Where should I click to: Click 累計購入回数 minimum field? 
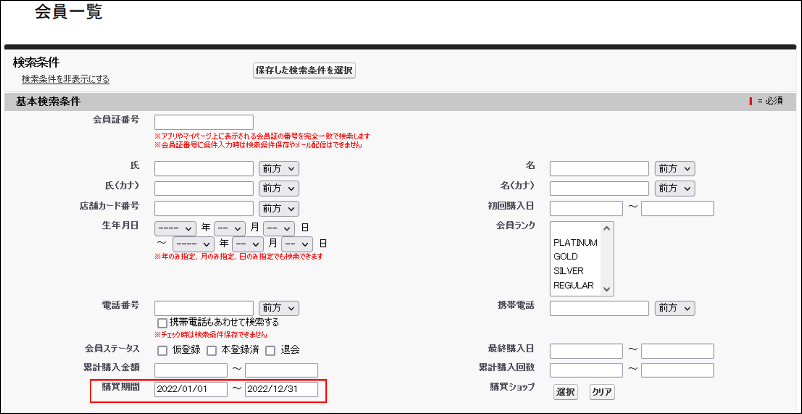[x=586, y=370]
